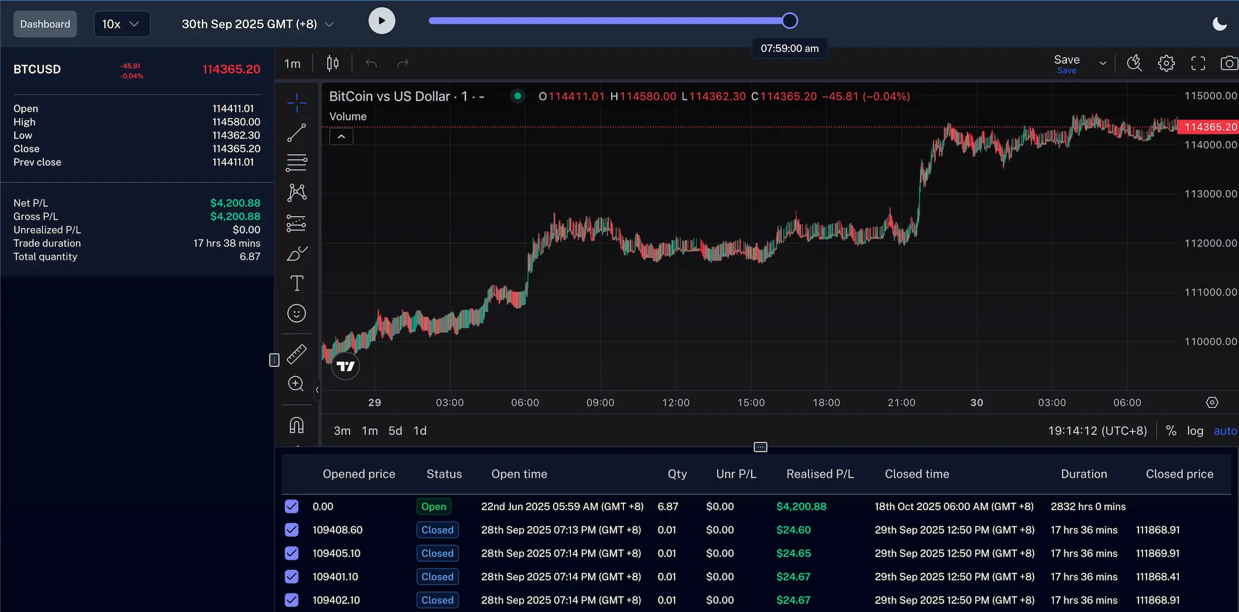Go to the Dashboard page
The image size is (1239, 612).
click(45, 23)
